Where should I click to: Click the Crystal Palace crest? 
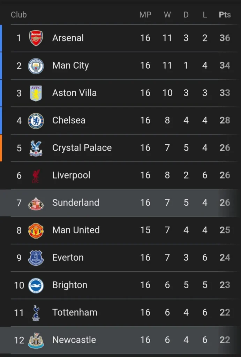pos(36,148)
